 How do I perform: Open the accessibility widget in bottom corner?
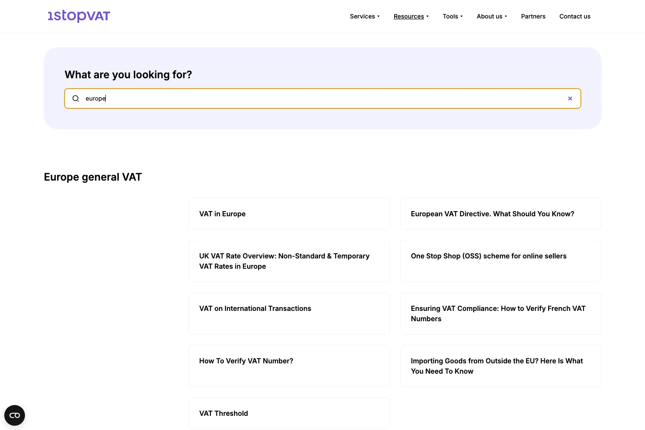coord(15,415)
